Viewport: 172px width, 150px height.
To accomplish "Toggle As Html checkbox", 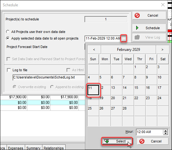I will [68, 70].
